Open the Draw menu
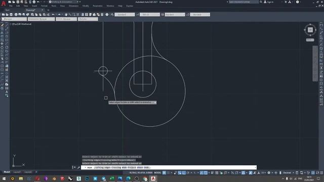Screen dimensions: 324x182 pos(62,6)
